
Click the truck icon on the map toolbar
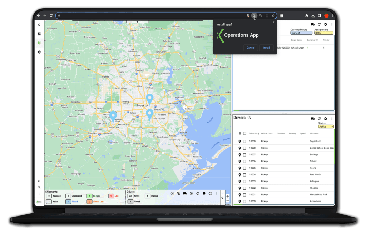(185, 193)
